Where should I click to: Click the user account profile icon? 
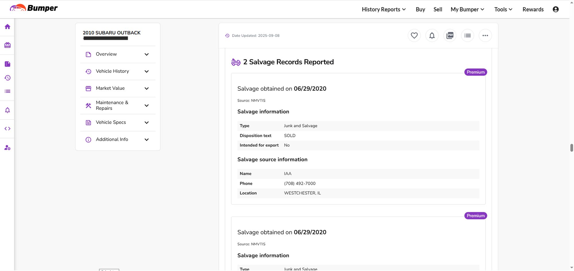[x=556, y=9]
